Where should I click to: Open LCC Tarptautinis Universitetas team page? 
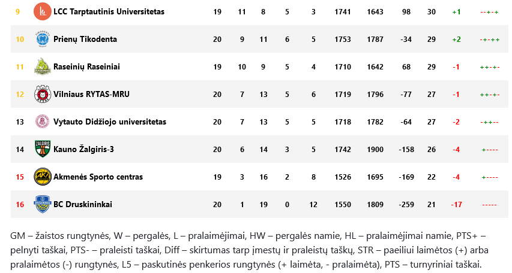(x=109, y=12)
